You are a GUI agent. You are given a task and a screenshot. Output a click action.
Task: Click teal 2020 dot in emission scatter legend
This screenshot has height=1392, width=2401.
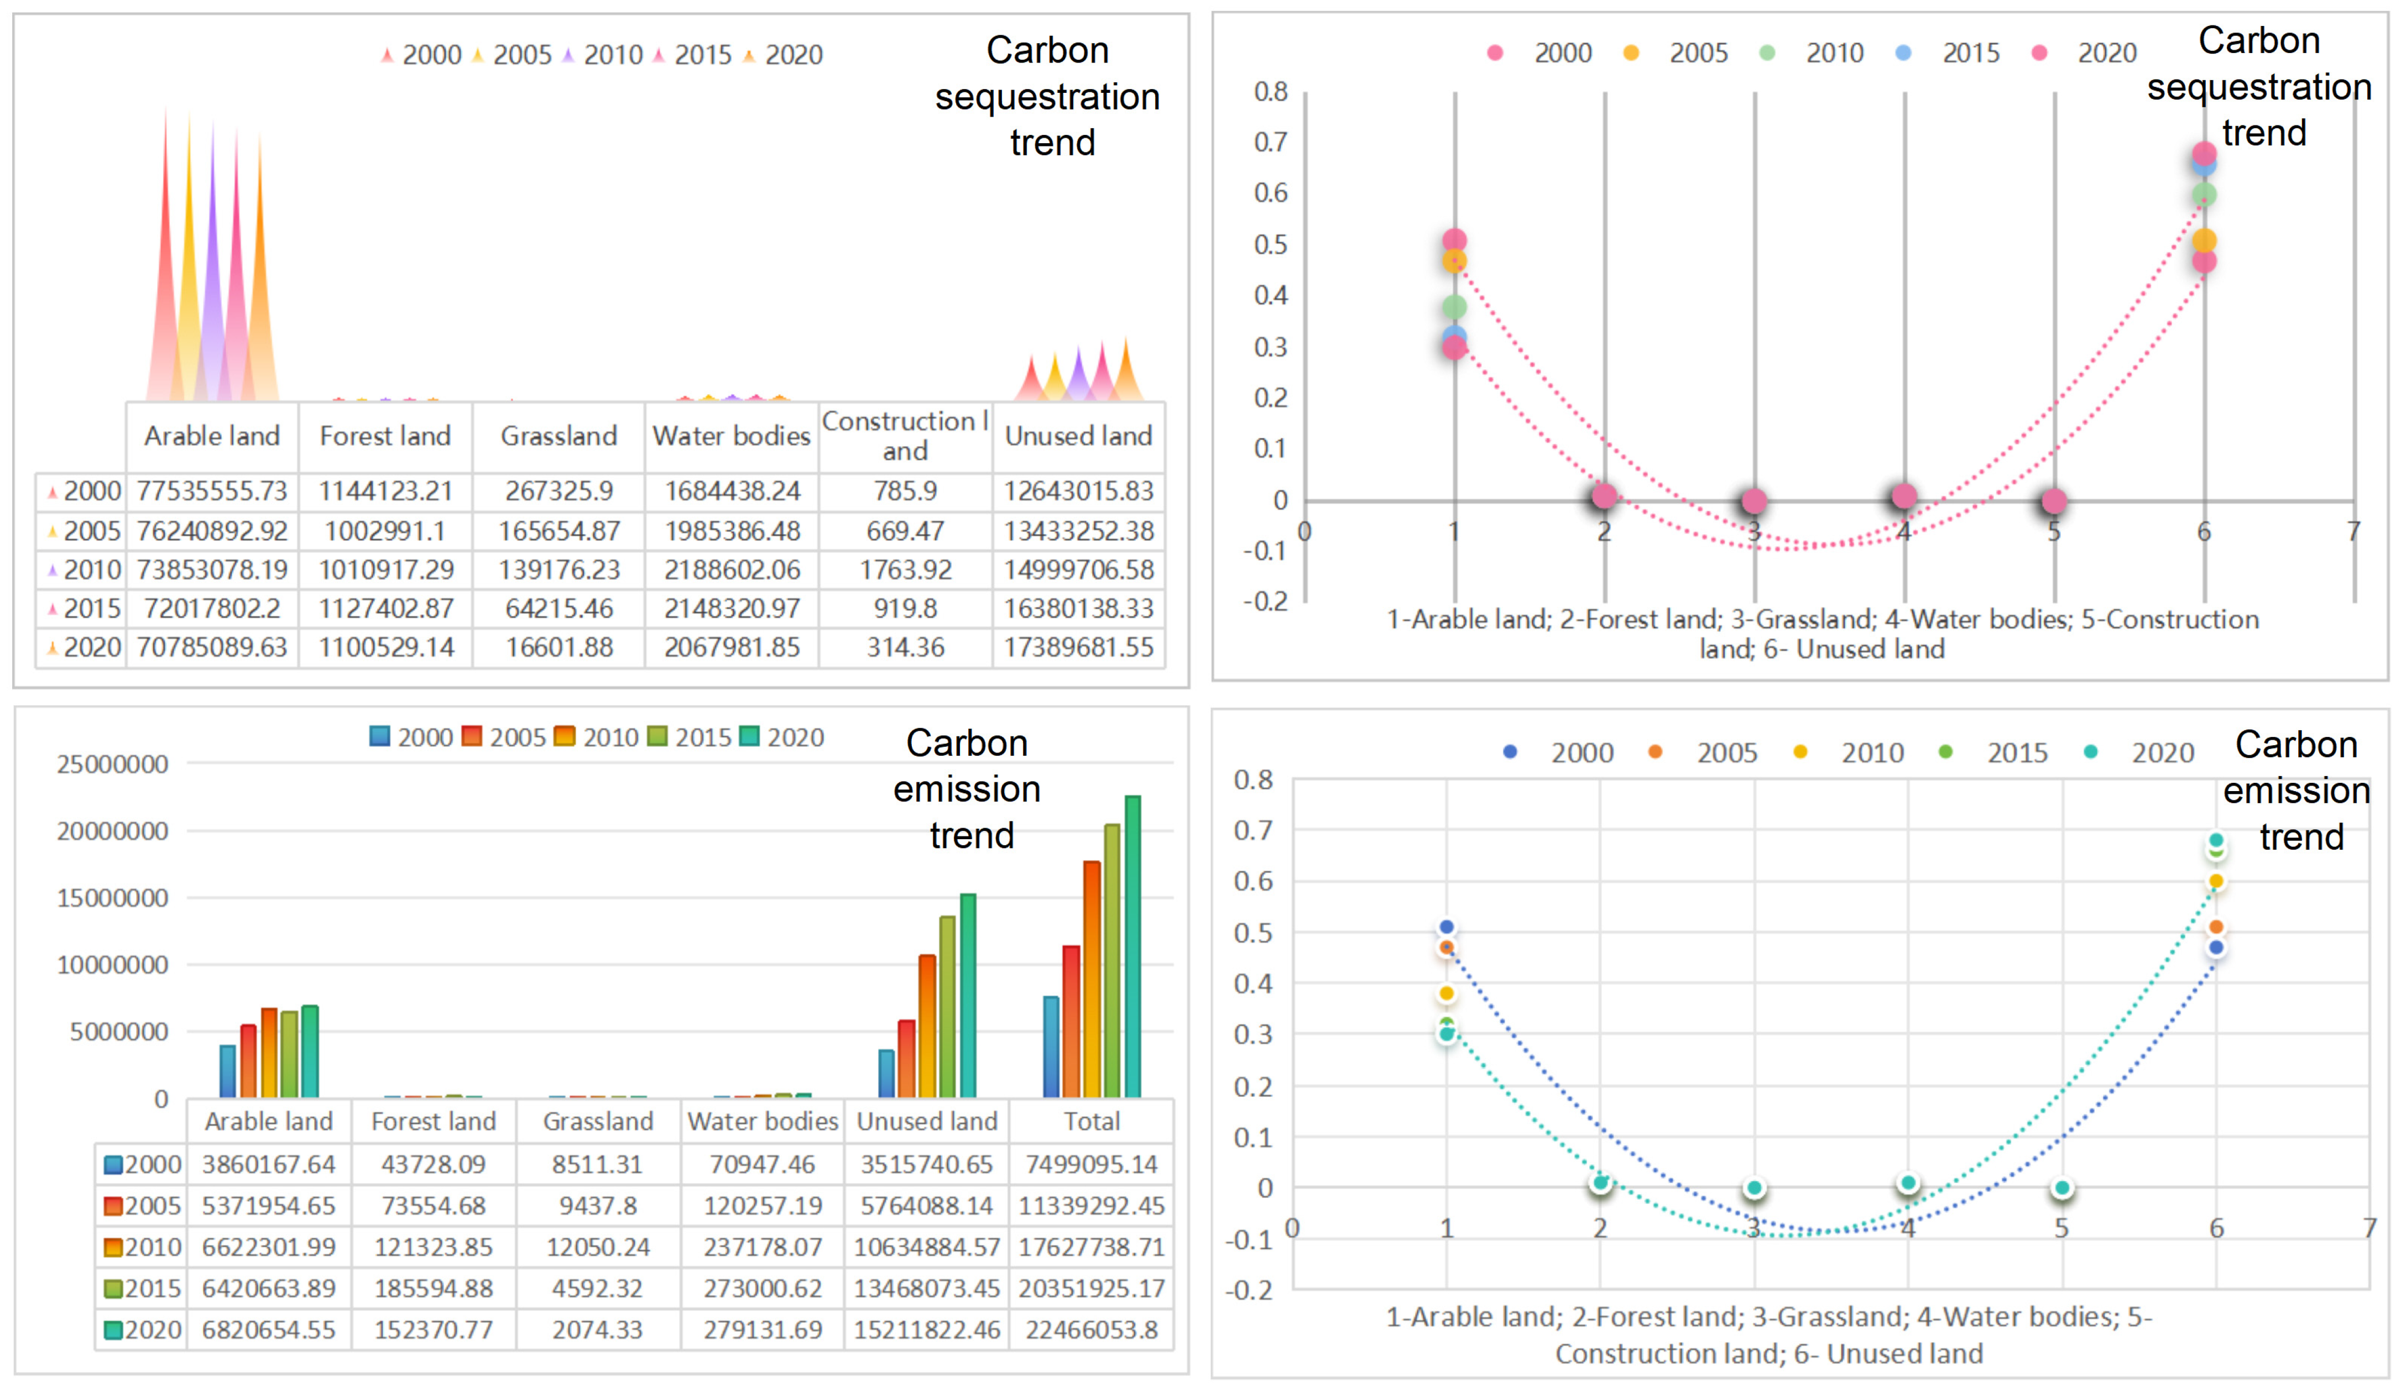(x=2090, y=752)
